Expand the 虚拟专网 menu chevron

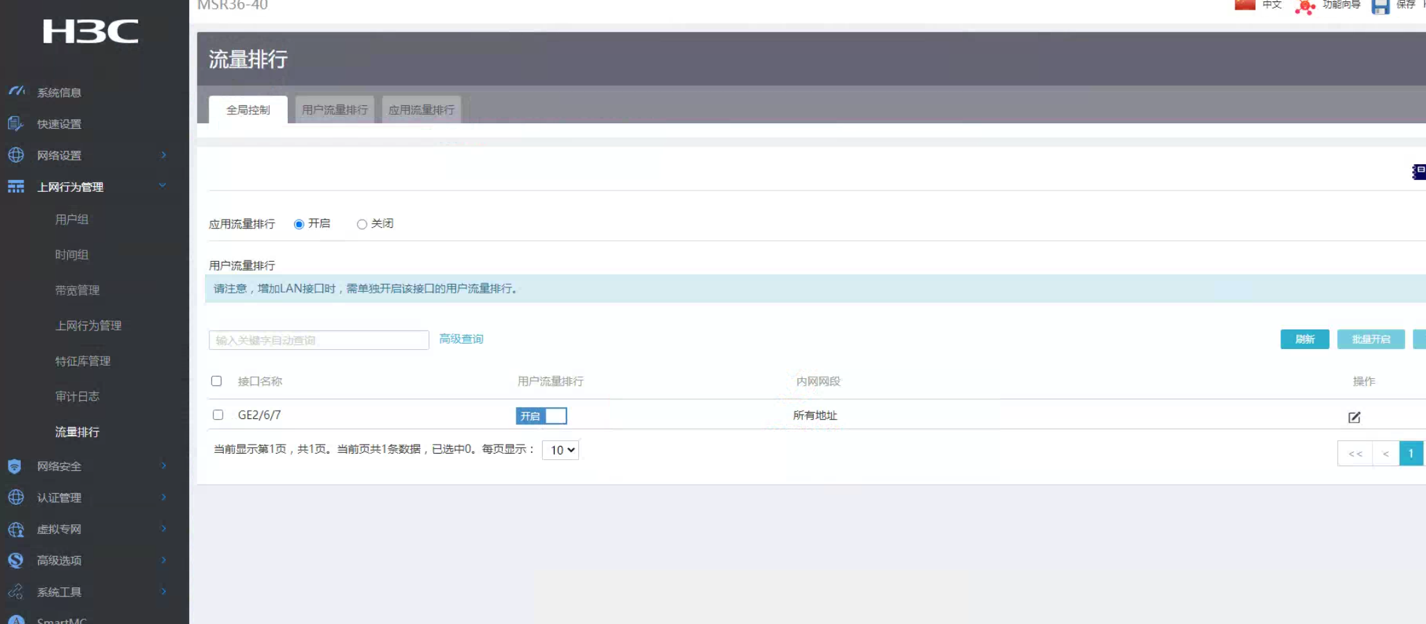tap(164, 528)
